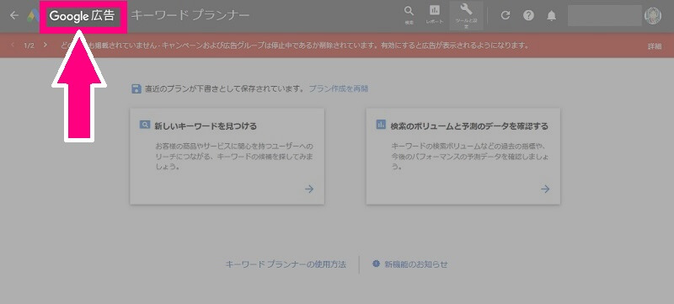Refresh using the circular arrow icon
674x304 pixels.
505,15
